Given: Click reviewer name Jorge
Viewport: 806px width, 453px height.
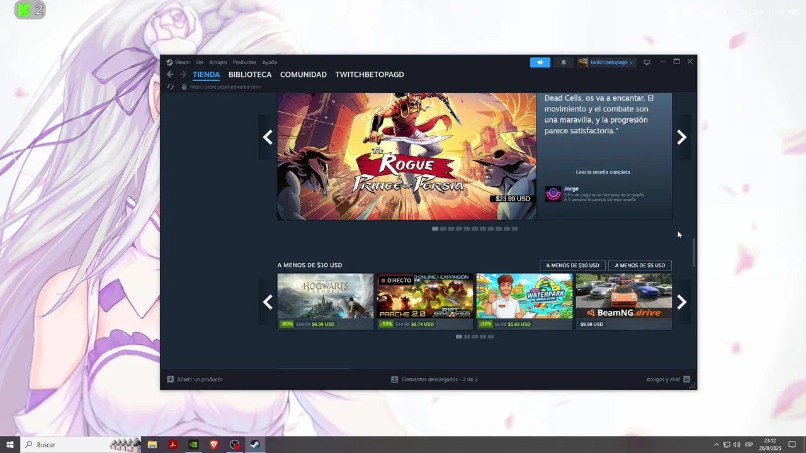Looking at the screenshot, I should tap(571, 189).
